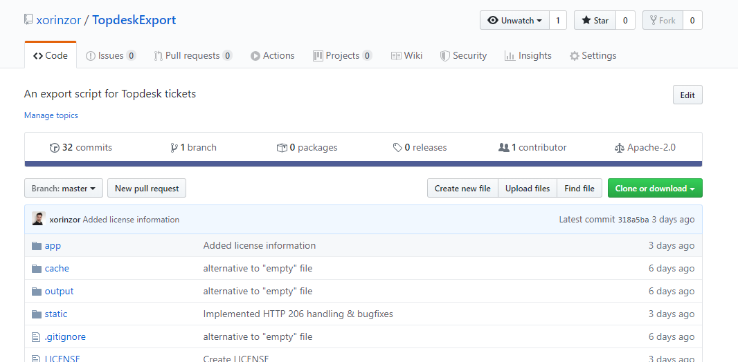
Task: Click the gear icon on Settings tab
Action: (x=574, y=56)
